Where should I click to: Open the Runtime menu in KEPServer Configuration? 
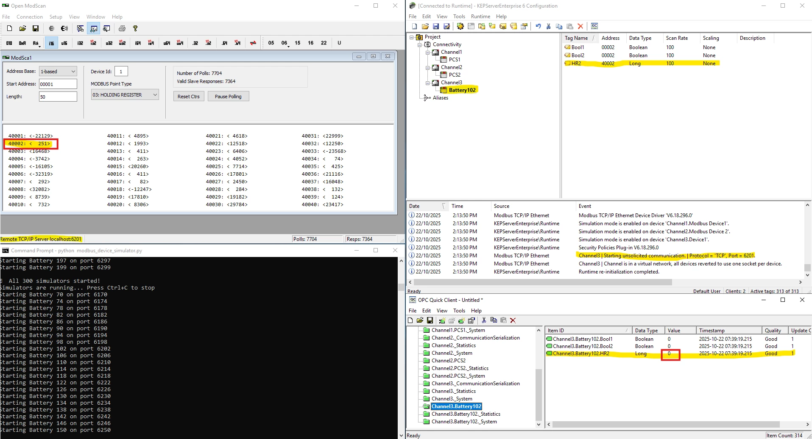click(x=480, y=17)
